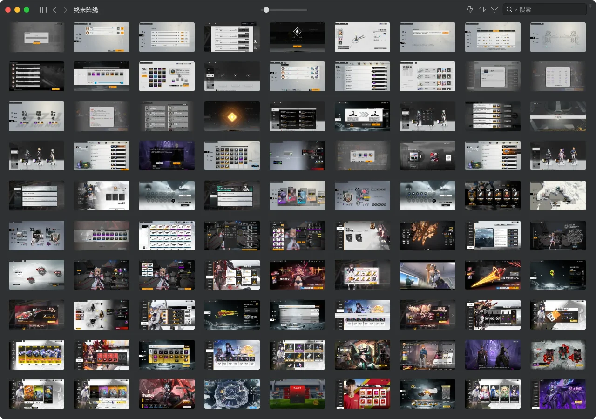Open the white gun on dark thumbnail in last row
This screenshot has height=419, width=596.
click(427, 394)
